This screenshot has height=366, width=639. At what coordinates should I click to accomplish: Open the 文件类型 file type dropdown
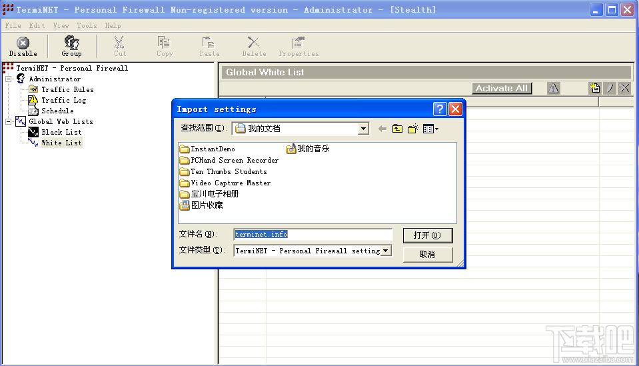pyautogui.click(x=386, y=250)
